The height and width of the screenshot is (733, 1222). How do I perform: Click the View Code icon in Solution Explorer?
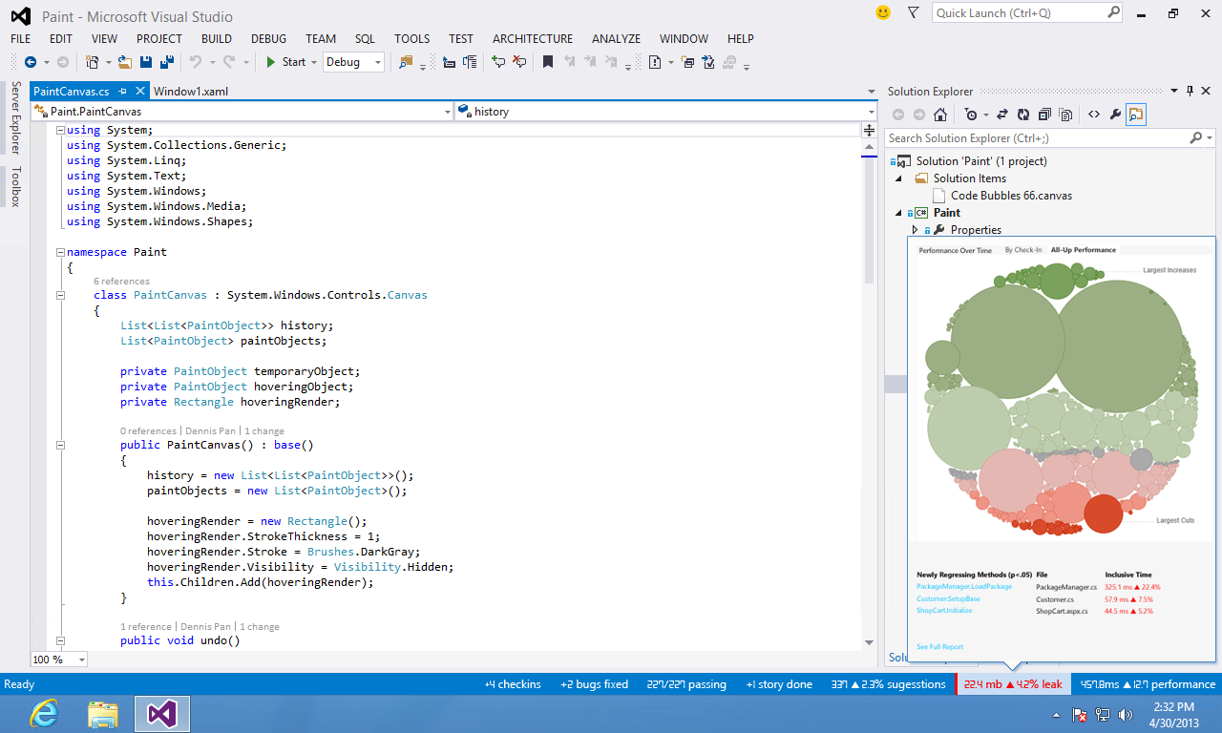point(1094,115)
